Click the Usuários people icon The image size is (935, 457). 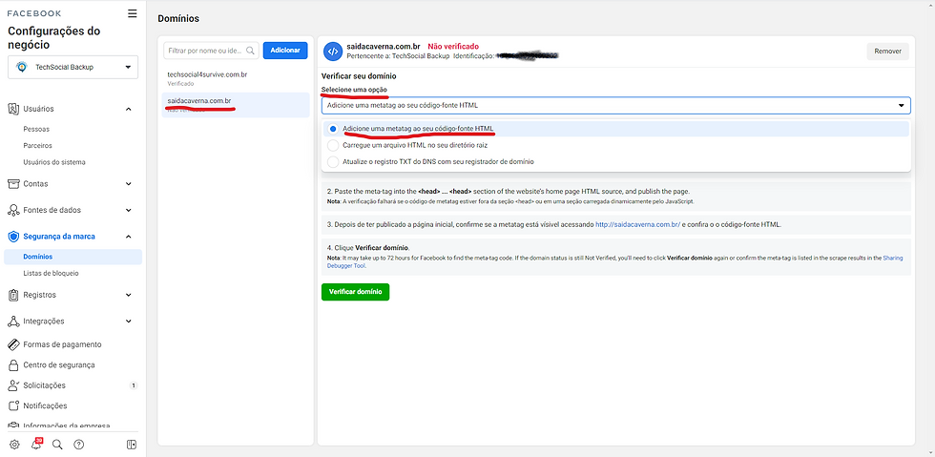click(x=13, y=109)
